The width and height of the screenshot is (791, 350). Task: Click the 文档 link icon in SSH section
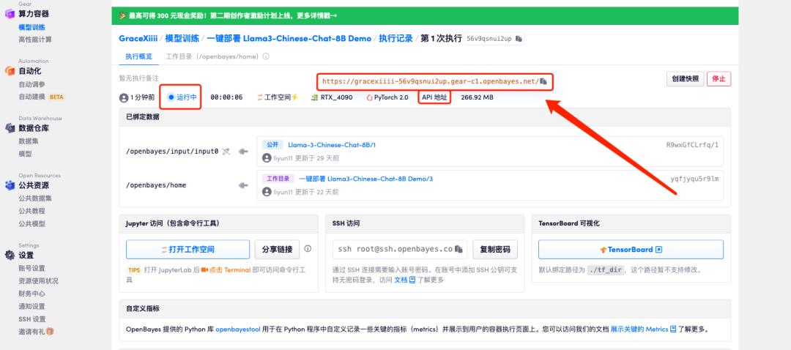[412, 280]
